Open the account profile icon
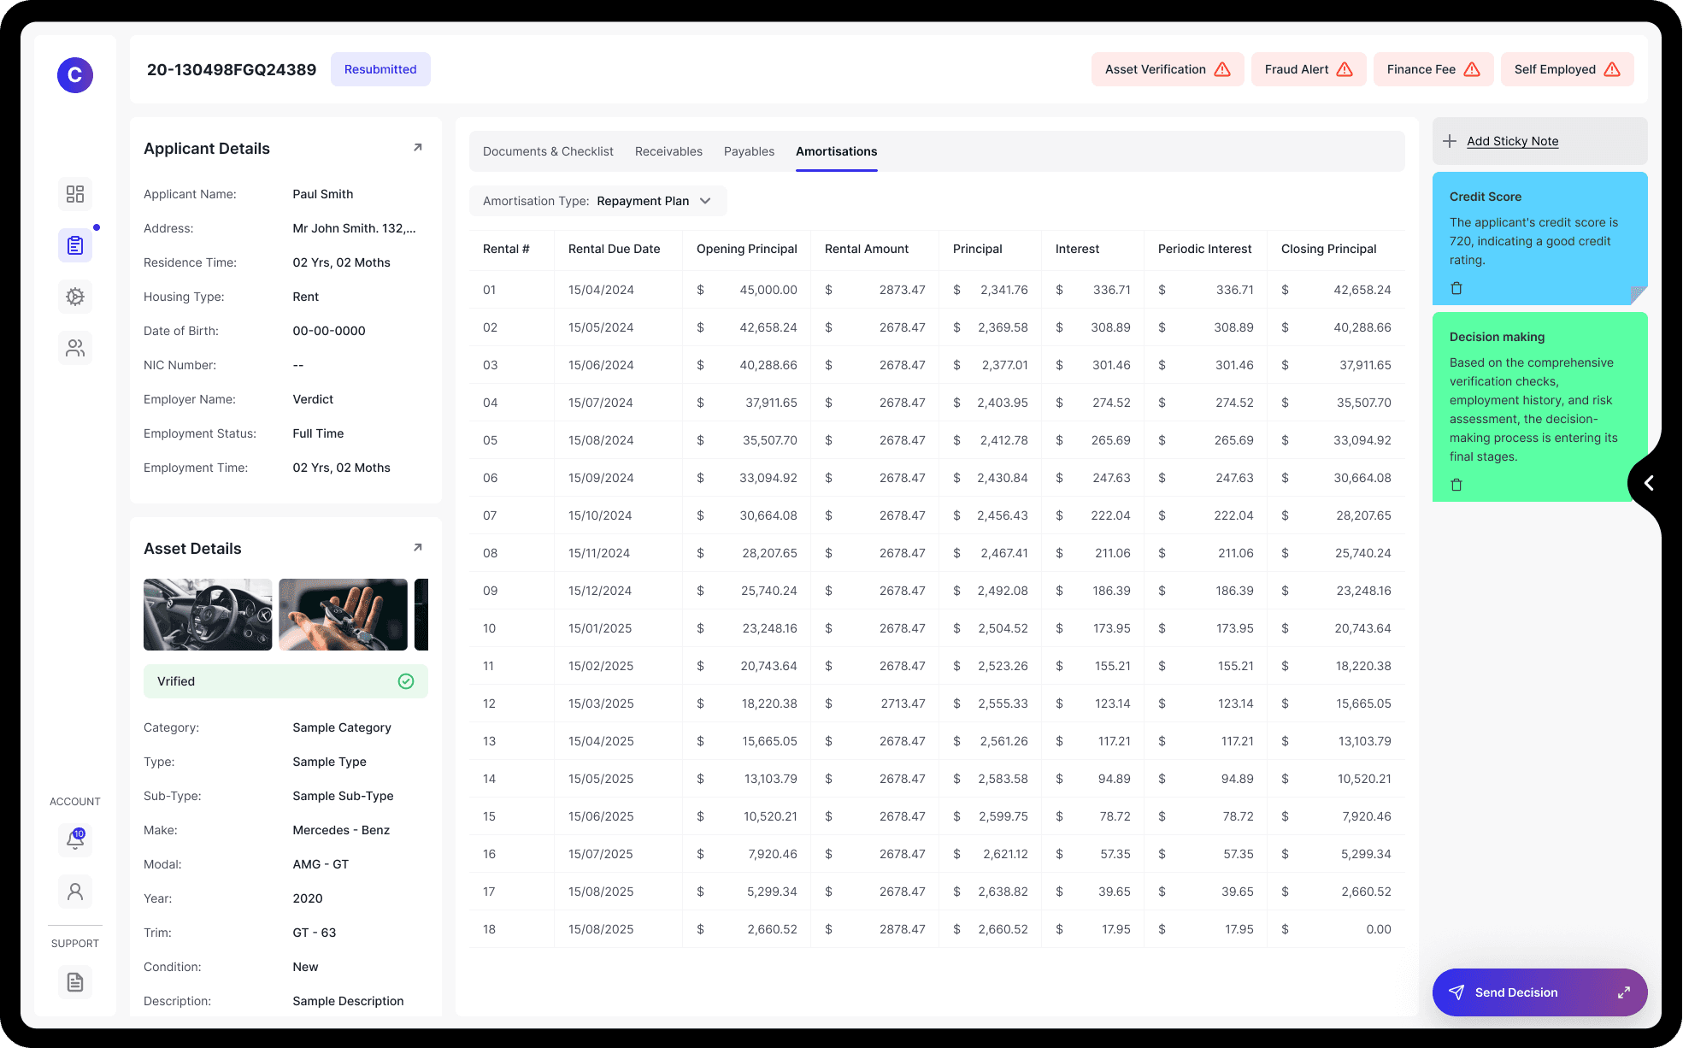 75,892
